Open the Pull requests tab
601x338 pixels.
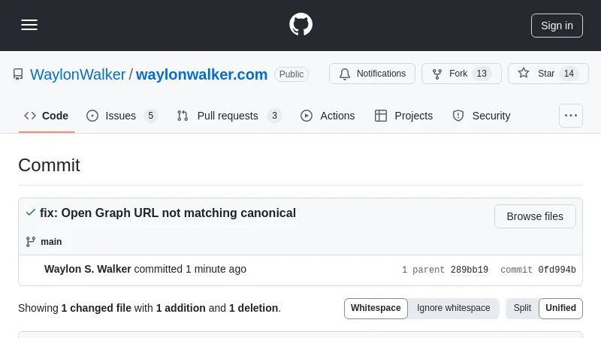tap(228, 116)
